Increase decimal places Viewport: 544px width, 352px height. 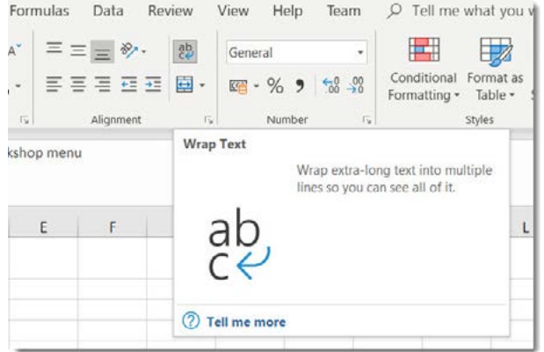click(331, 85)
